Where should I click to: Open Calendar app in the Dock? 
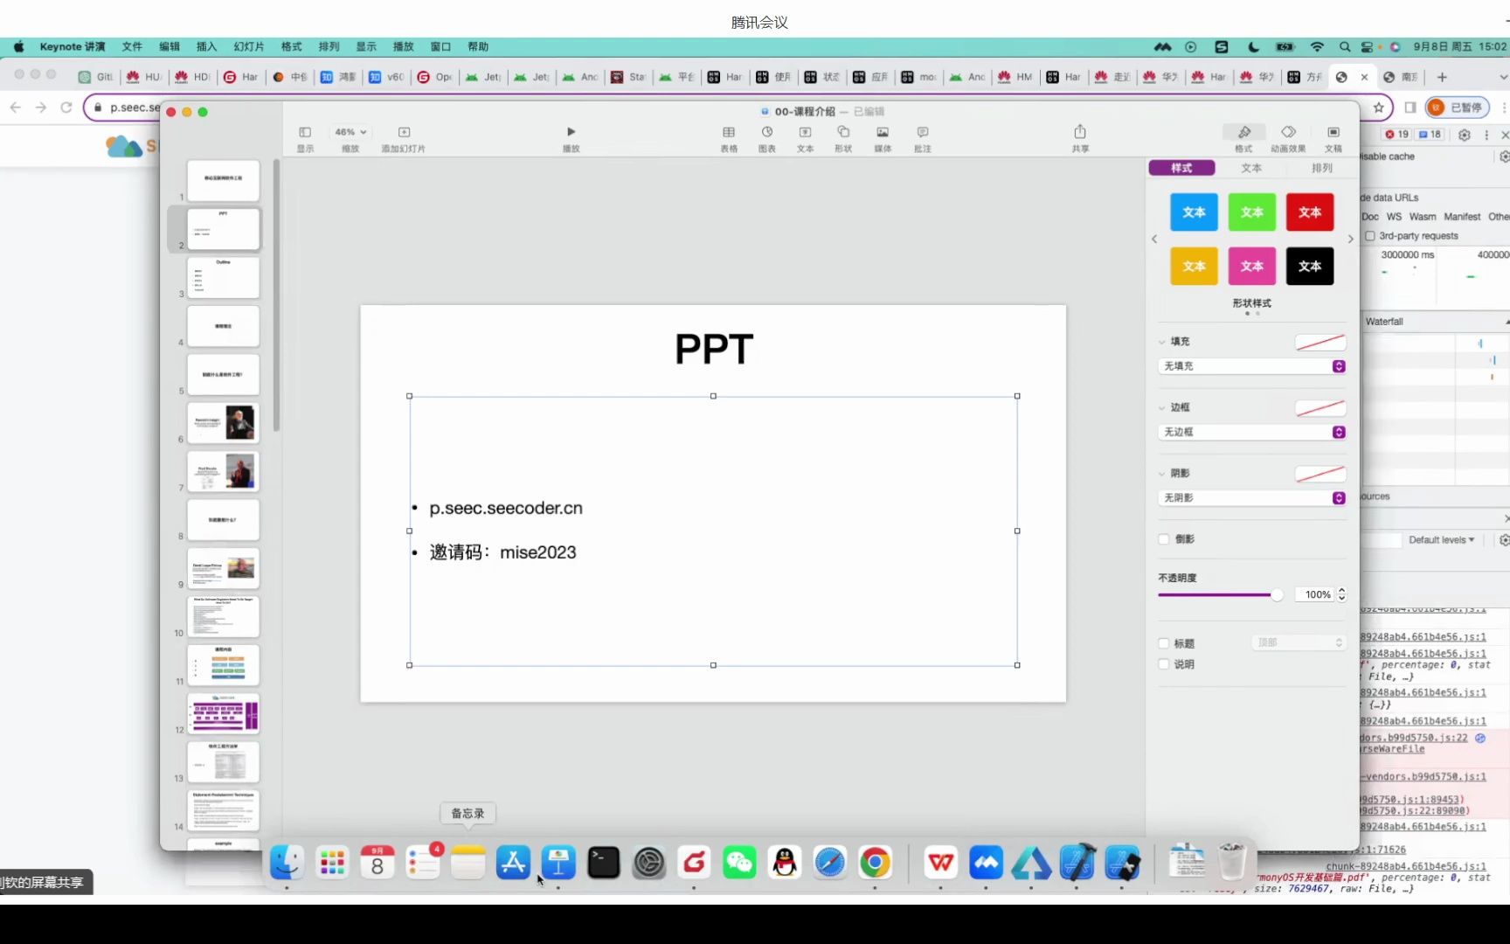tap(377, 863)
